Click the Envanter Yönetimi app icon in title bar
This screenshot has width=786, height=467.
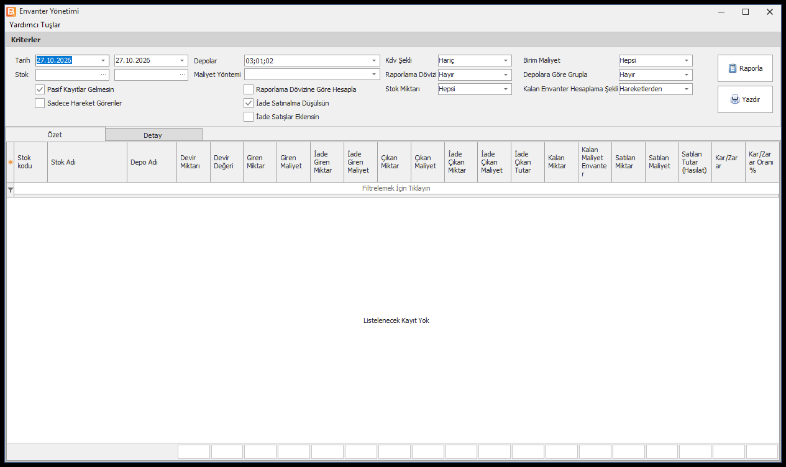[x=11, y=11]
